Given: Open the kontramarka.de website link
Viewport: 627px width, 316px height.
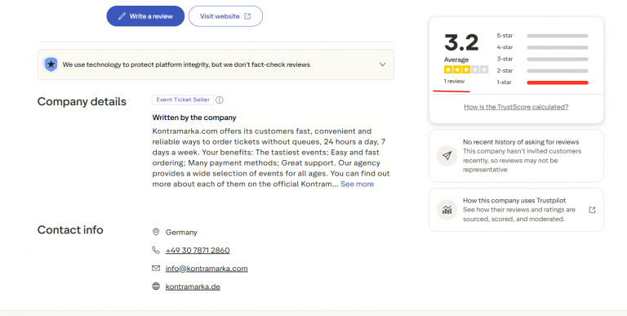Looking at the screenshot, I should coord(193,287).
